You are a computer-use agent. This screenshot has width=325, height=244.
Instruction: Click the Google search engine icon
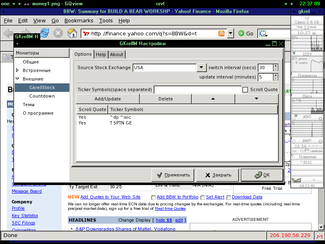click(x=263, y=33)
